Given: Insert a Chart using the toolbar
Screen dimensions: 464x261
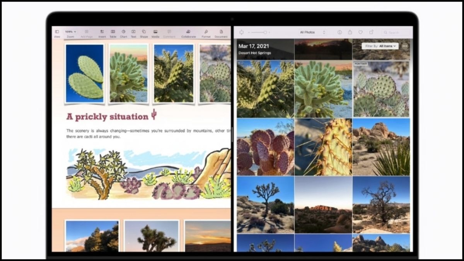Looking at the screenshot, I should click(123, 32).
